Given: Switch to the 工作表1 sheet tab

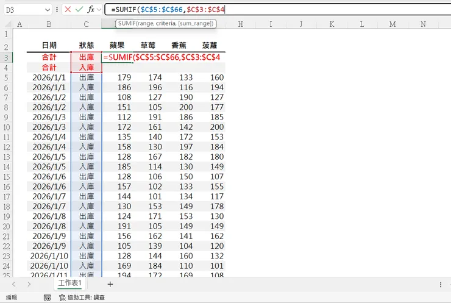Looking at the screenshot, I should 70,283.
